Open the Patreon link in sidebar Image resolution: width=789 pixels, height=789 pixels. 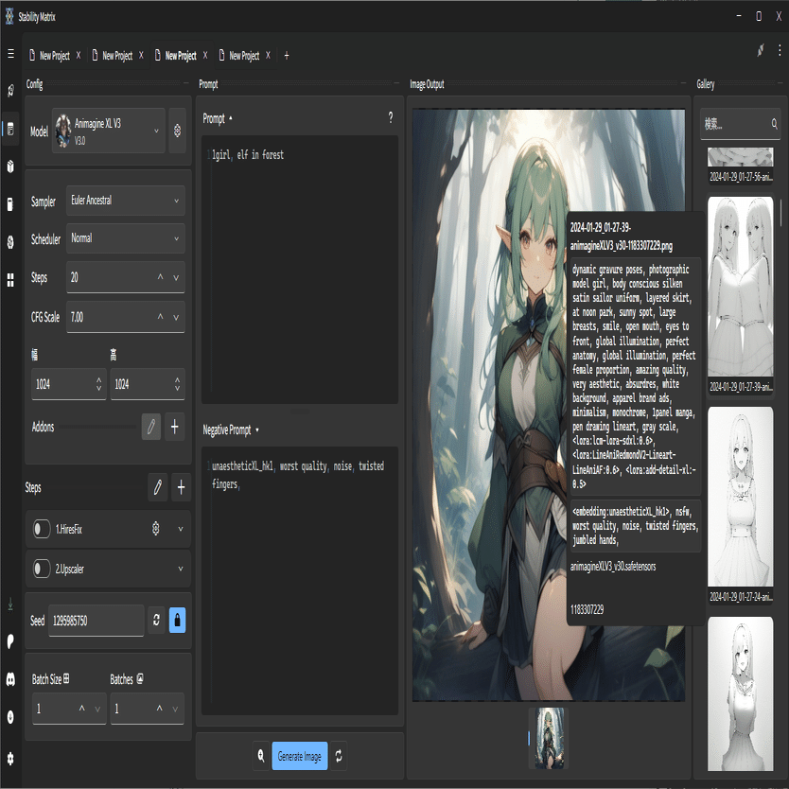tap(10, 640)
